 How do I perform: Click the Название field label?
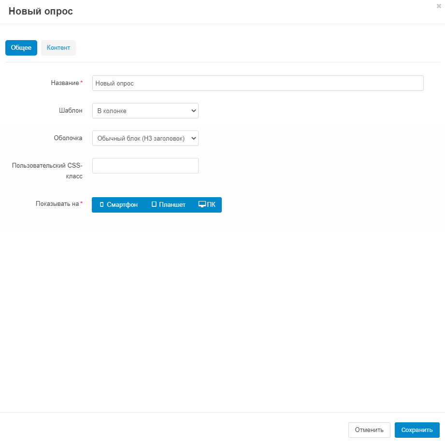click(x=65, y=83)
